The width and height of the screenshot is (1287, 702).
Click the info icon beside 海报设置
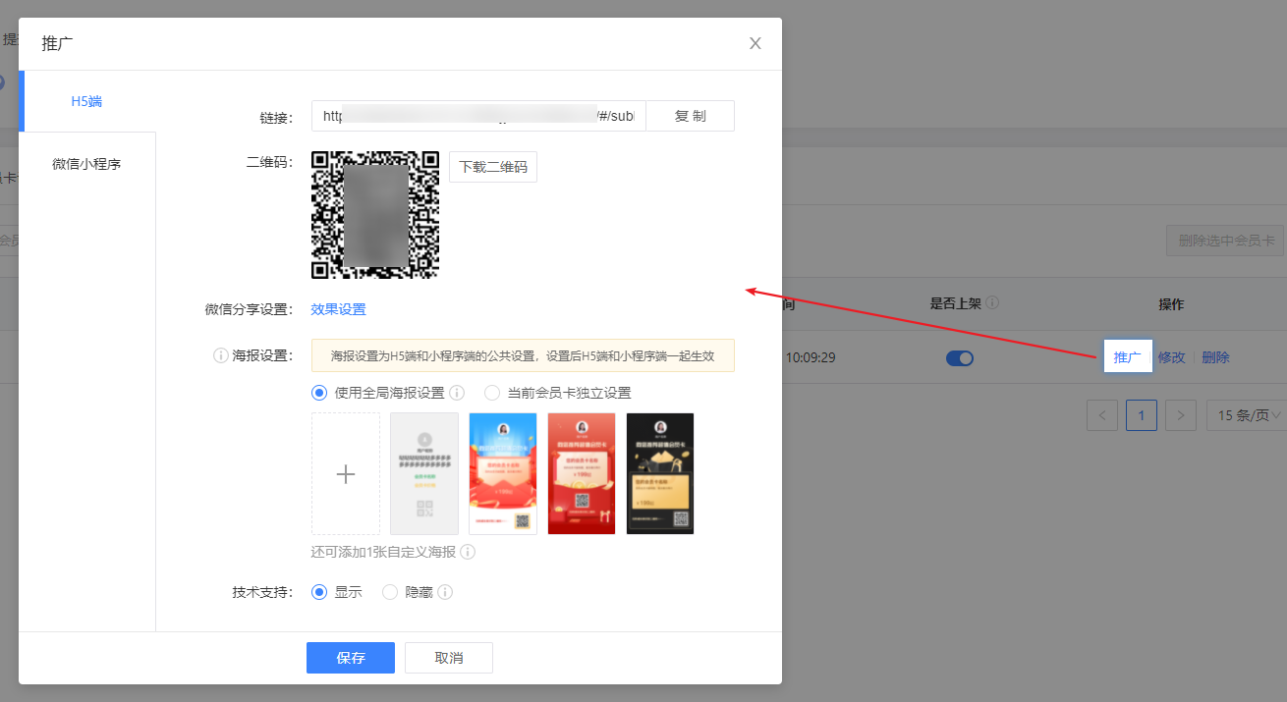(221, 355)
